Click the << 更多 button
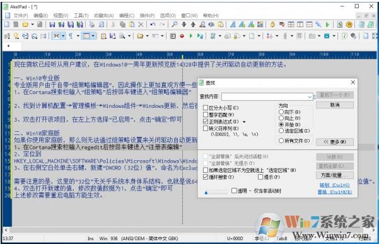Image resolution: width=379 pixels, height=244 pixels. point(335,142)
